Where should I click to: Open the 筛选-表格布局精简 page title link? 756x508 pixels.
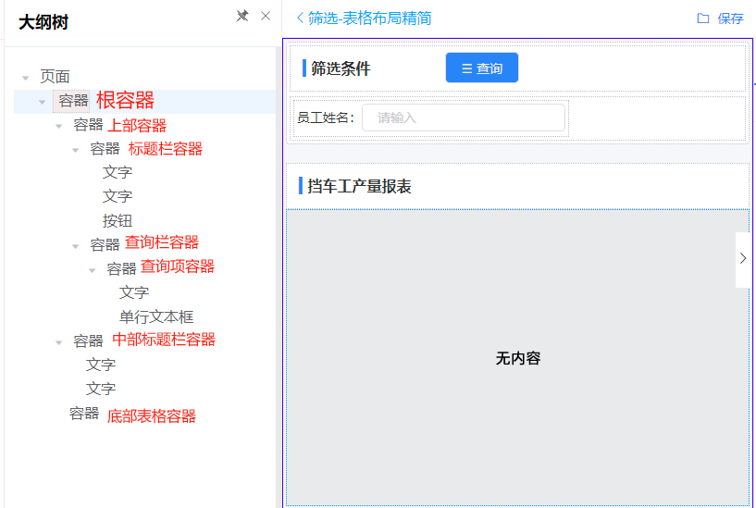click(370, 19)
